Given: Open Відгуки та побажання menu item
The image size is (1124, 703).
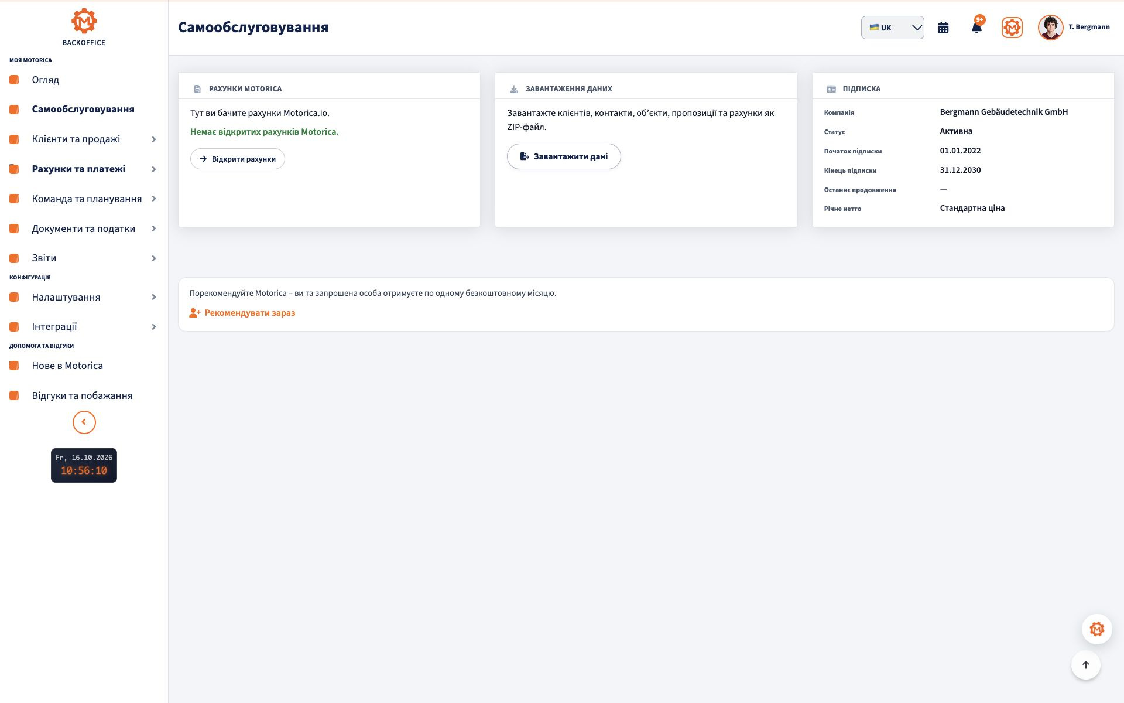Looking at the screenshot, I should click(x=82, y=395).
